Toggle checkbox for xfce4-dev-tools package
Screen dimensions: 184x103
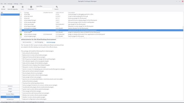pos(21,16)
